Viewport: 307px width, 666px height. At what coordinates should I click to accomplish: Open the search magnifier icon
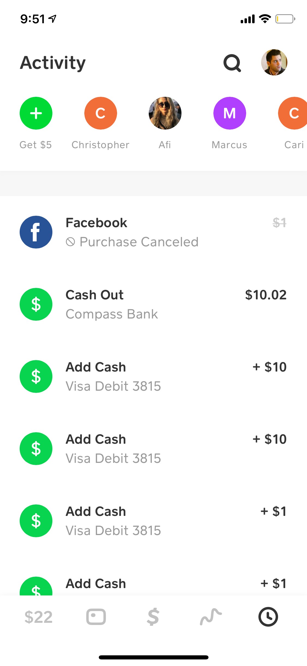click(232, 63)
